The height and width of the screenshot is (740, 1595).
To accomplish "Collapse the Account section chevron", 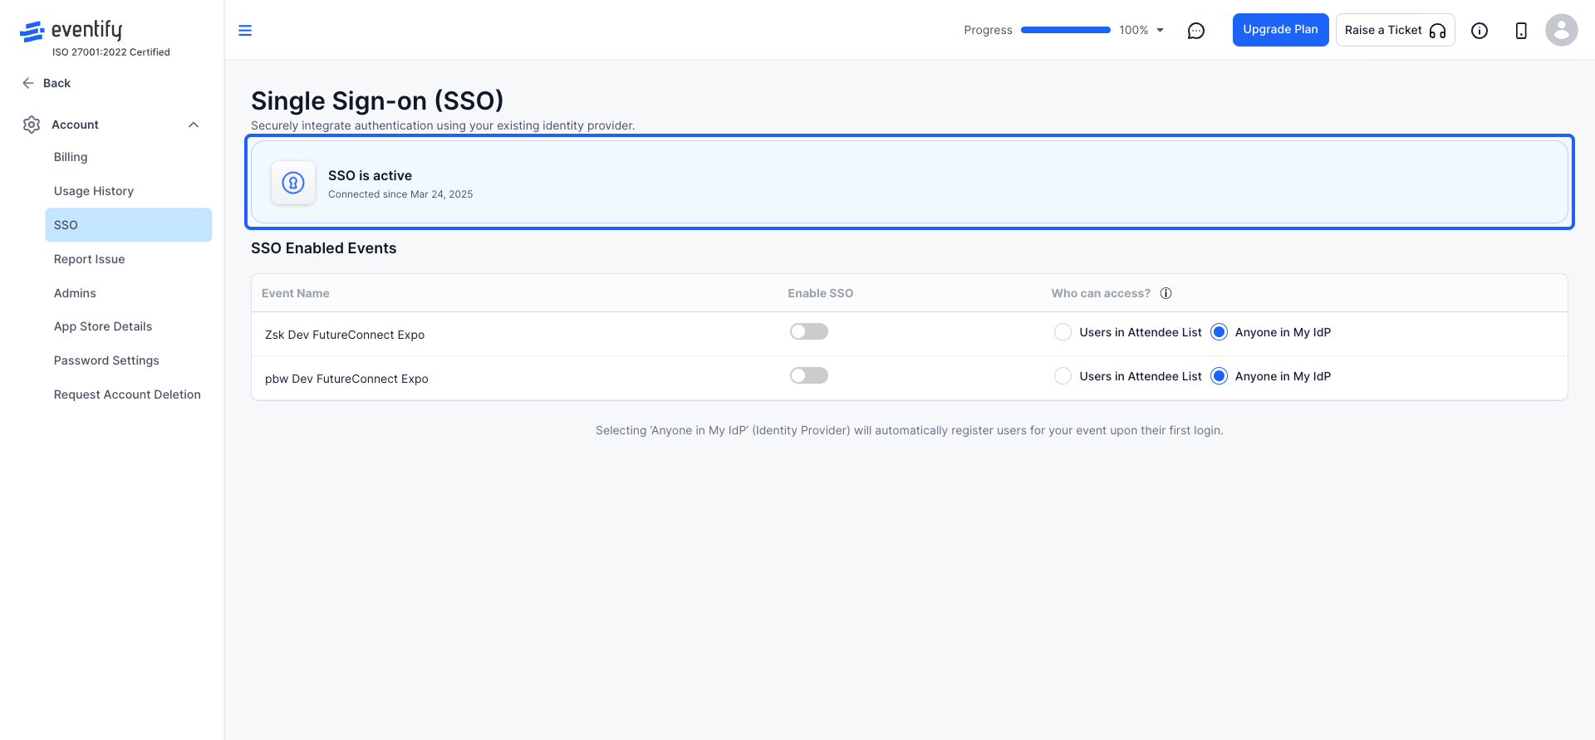I will click(x=194, y=125).
